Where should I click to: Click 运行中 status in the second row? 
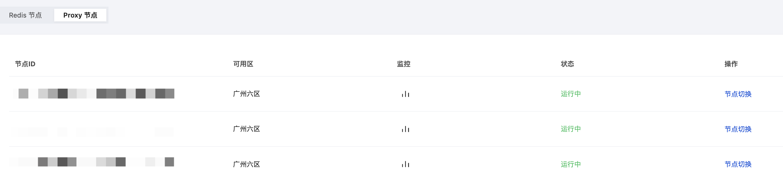[571, 129]
